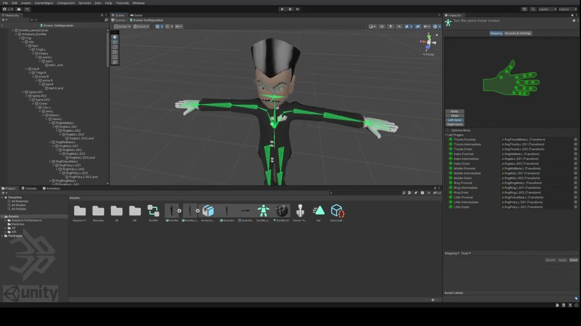Screen dimensions: 581x326
Task: Switch to the Game tab
Action: click(x=136, y=15)
